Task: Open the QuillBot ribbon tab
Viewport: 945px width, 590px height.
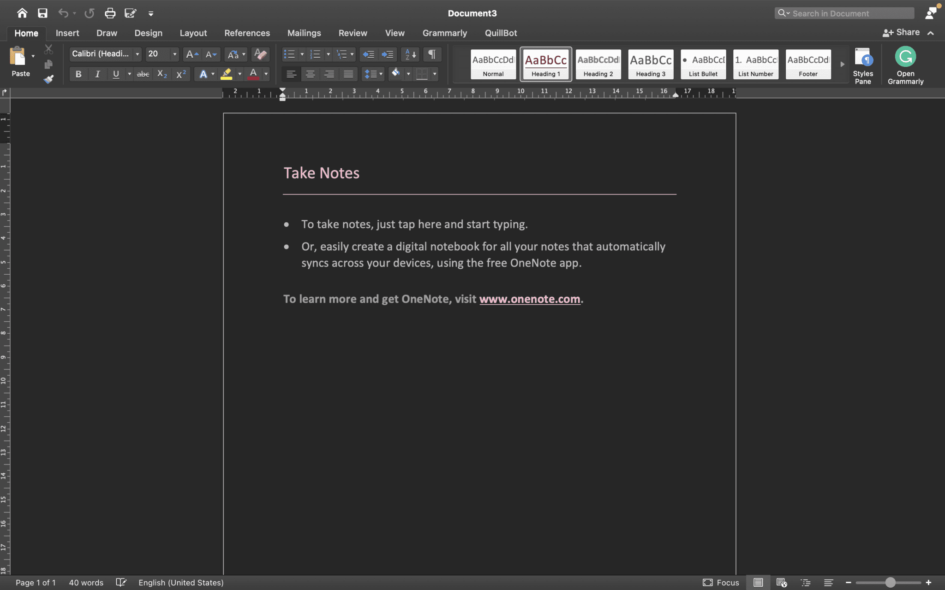Action: click(x=501, y=33)
